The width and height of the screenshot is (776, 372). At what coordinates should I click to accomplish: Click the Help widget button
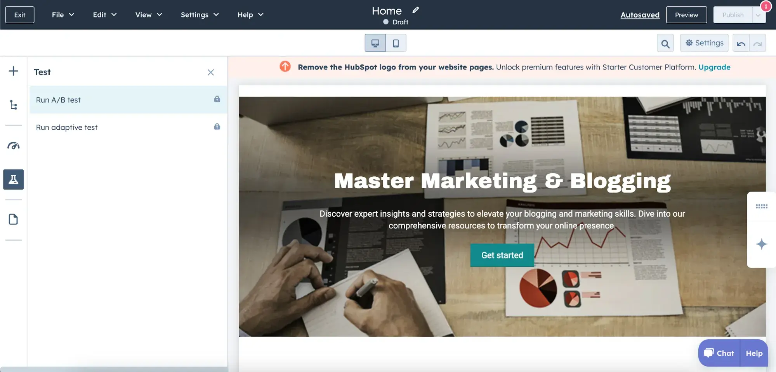click(754, 353)
